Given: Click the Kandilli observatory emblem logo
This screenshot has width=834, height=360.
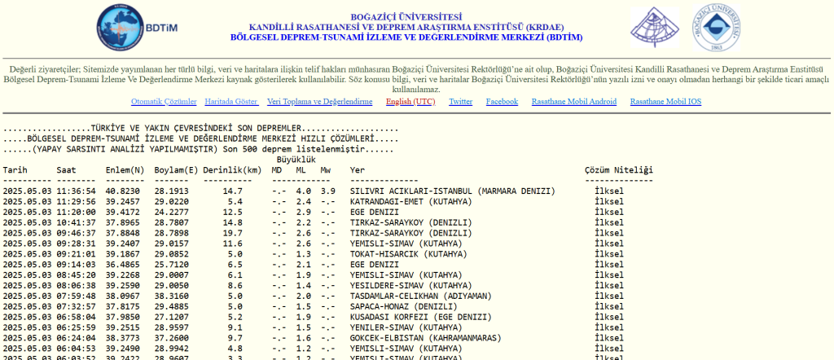Looking at the screenshot, I should pos(655,28).
